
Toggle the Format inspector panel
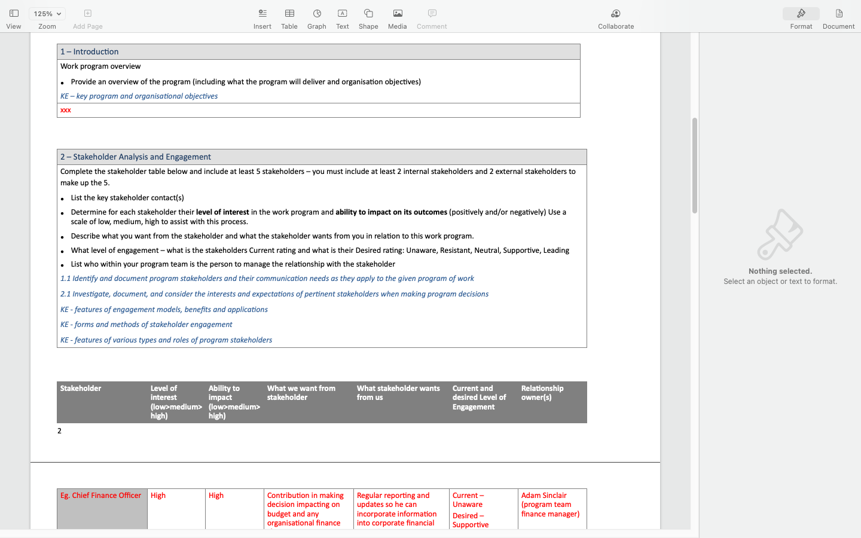801,18
